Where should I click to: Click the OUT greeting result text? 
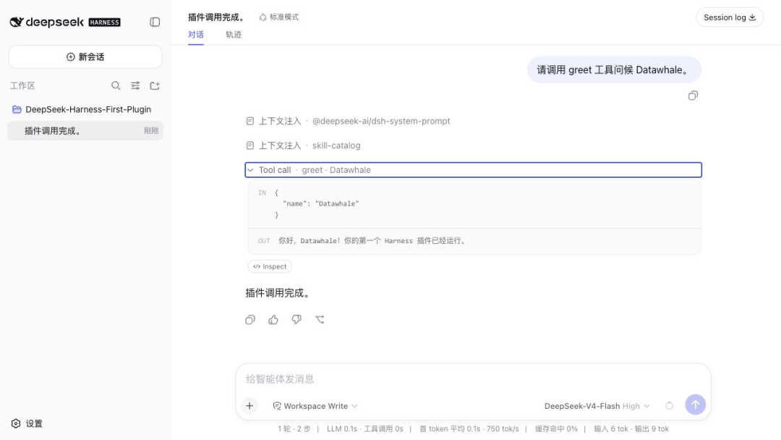tap(372, 241)
